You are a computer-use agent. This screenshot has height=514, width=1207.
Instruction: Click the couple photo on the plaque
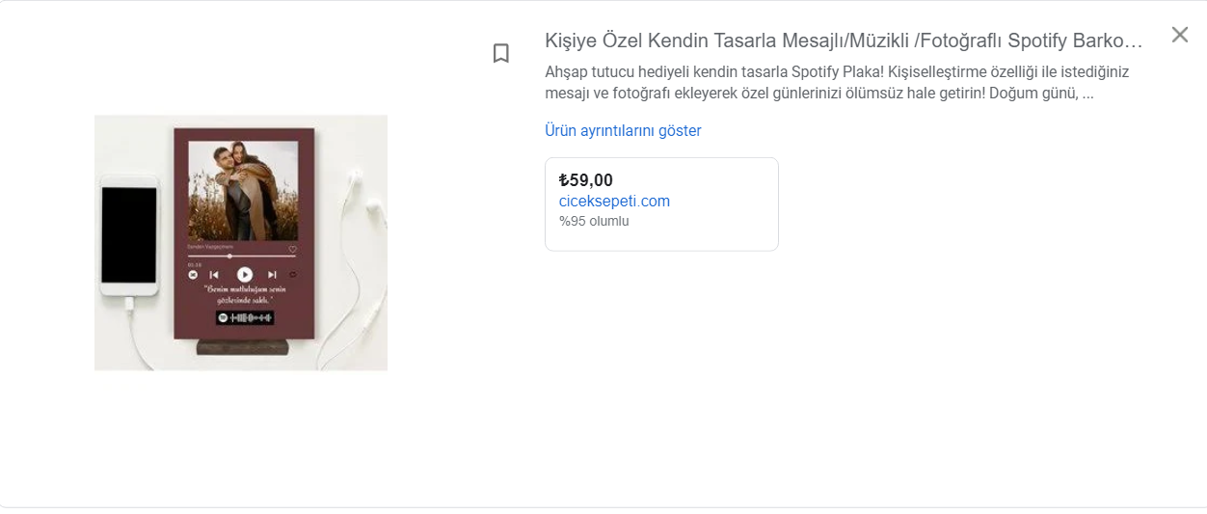(x=243, y=191)
